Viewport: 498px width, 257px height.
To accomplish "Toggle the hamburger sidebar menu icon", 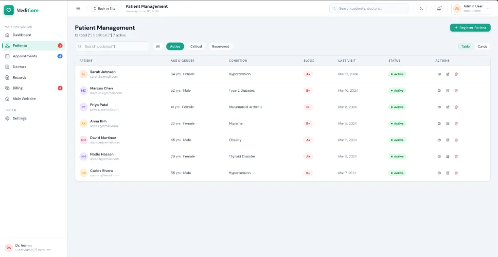I will [x=78, y=9].
